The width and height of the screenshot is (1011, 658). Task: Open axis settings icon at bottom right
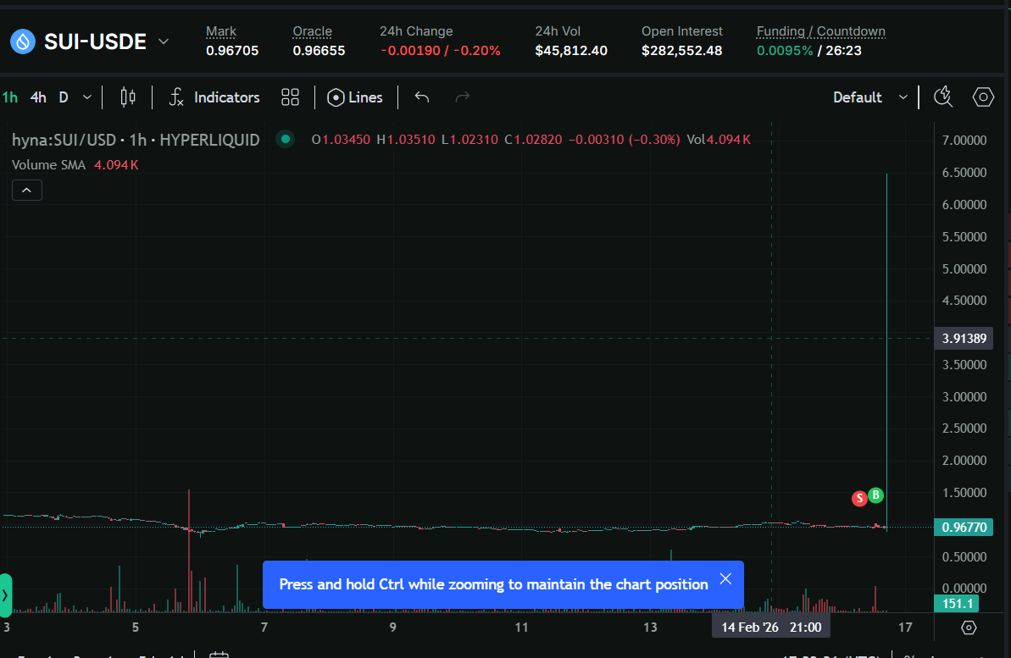click(x=969, y=627)
